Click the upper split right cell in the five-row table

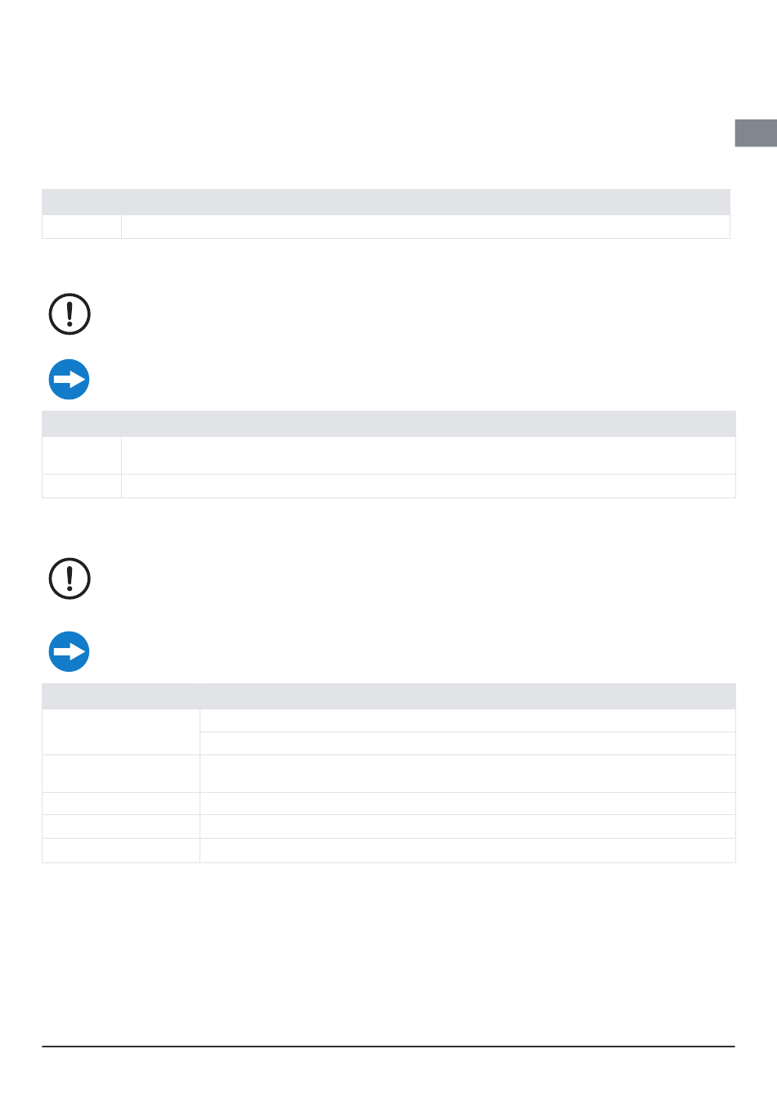(x=468, y=720)
